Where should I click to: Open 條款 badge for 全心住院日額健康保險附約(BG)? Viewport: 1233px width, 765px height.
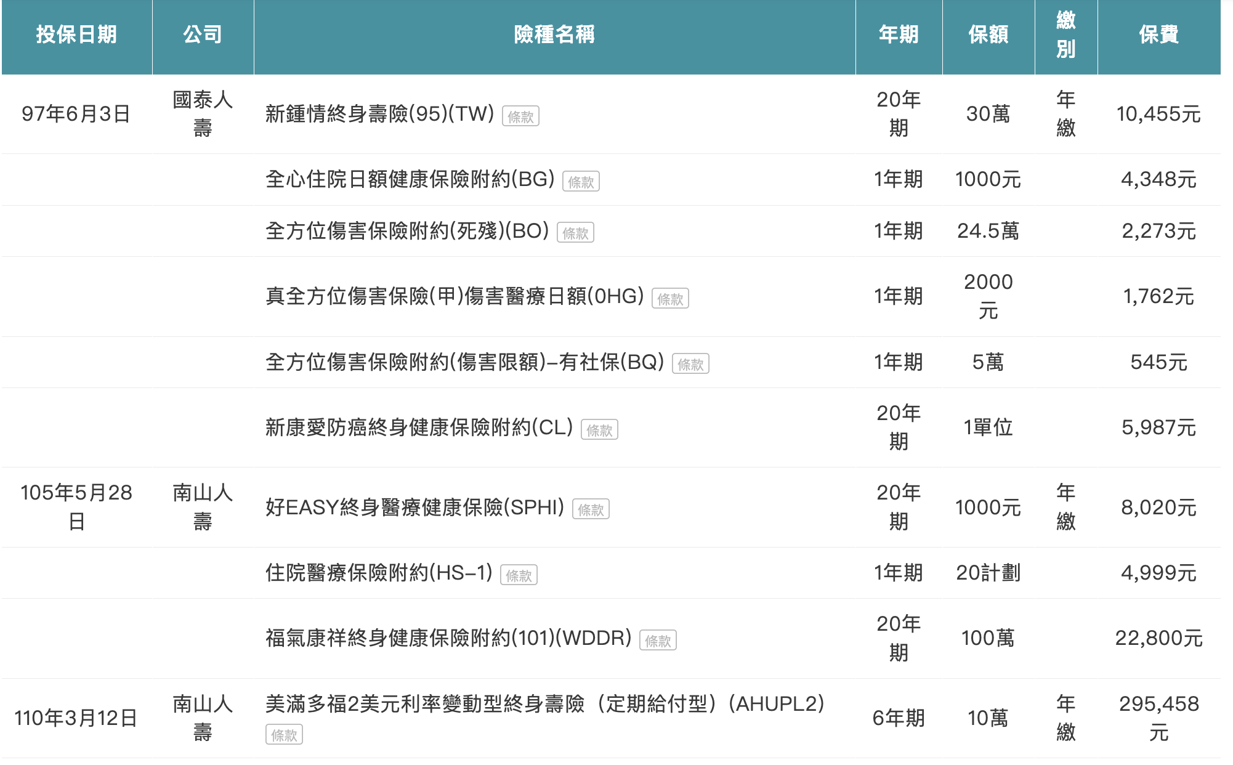point(581,182)
